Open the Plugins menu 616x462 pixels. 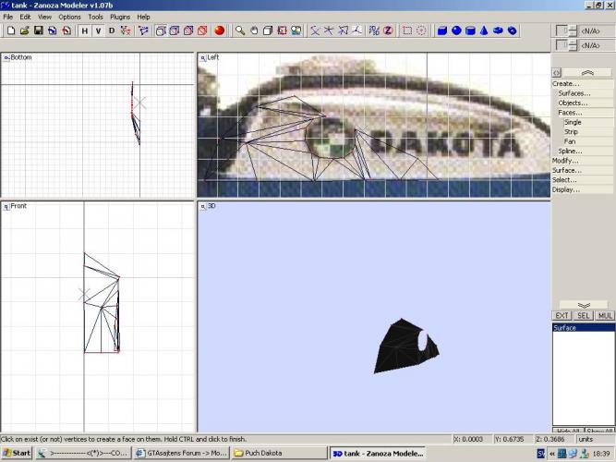[120, 17]
